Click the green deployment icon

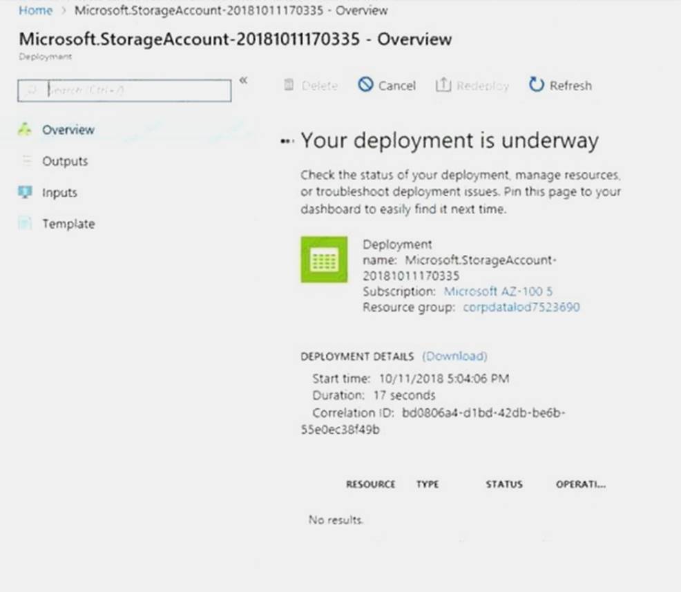pyautogui.click(x=324, y=260)
